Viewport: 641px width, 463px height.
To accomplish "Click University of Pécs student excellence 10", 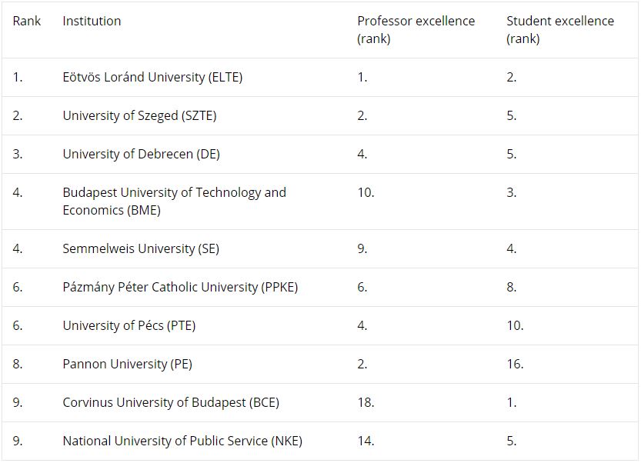I will [x=515, y=325].
